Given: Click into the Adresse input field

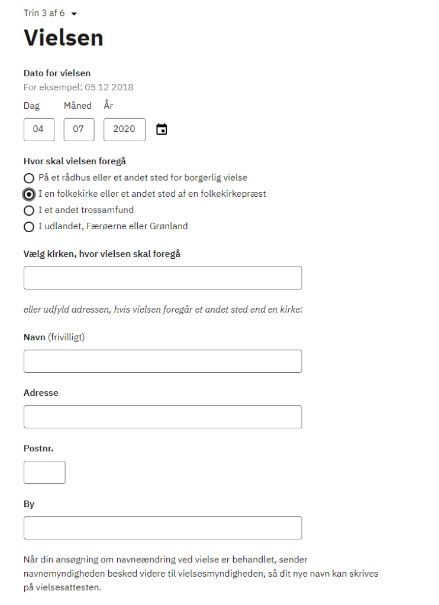Looking at the screenshot, I should [163, 417].
